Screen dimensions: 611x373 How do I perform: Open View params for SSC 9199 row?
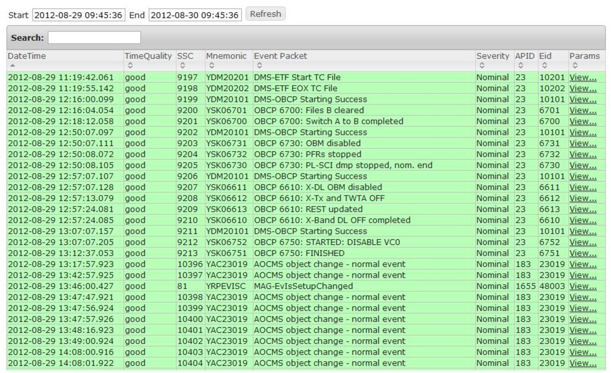(x=583, y=99)
